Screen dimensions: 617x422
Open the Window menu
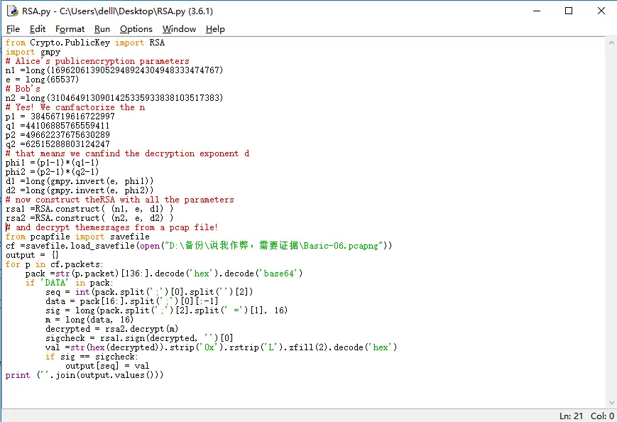[x=179, y=29]
